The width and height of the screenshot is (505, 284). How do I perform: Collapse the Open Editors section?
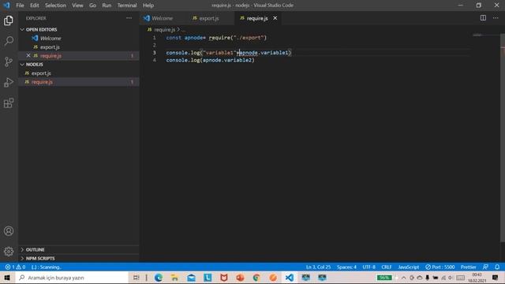(22, 29)
